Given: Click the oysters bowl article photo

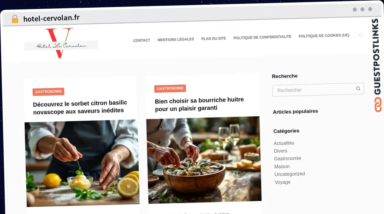Looking at the screenshot, I should pos(204,160).
